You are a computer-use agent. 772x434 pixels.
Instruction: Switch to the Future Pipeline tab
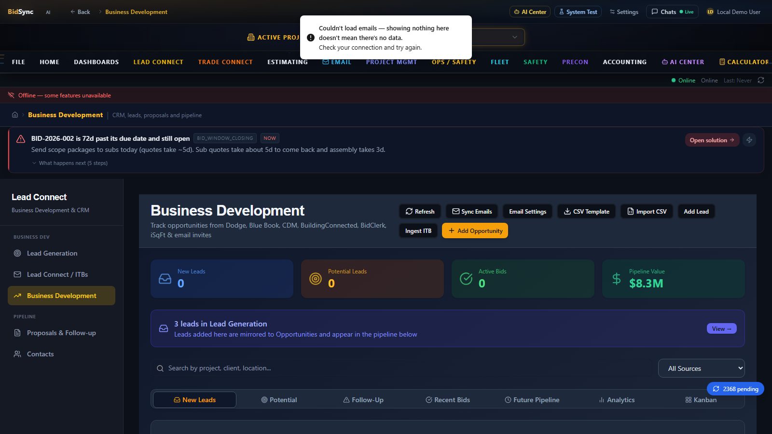pos(532,400)
